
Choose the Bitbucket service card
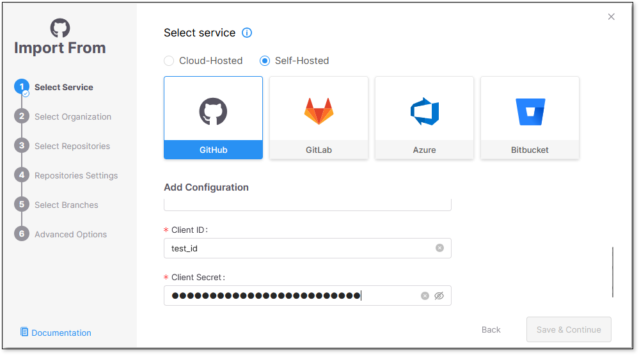tap(530, 118)
